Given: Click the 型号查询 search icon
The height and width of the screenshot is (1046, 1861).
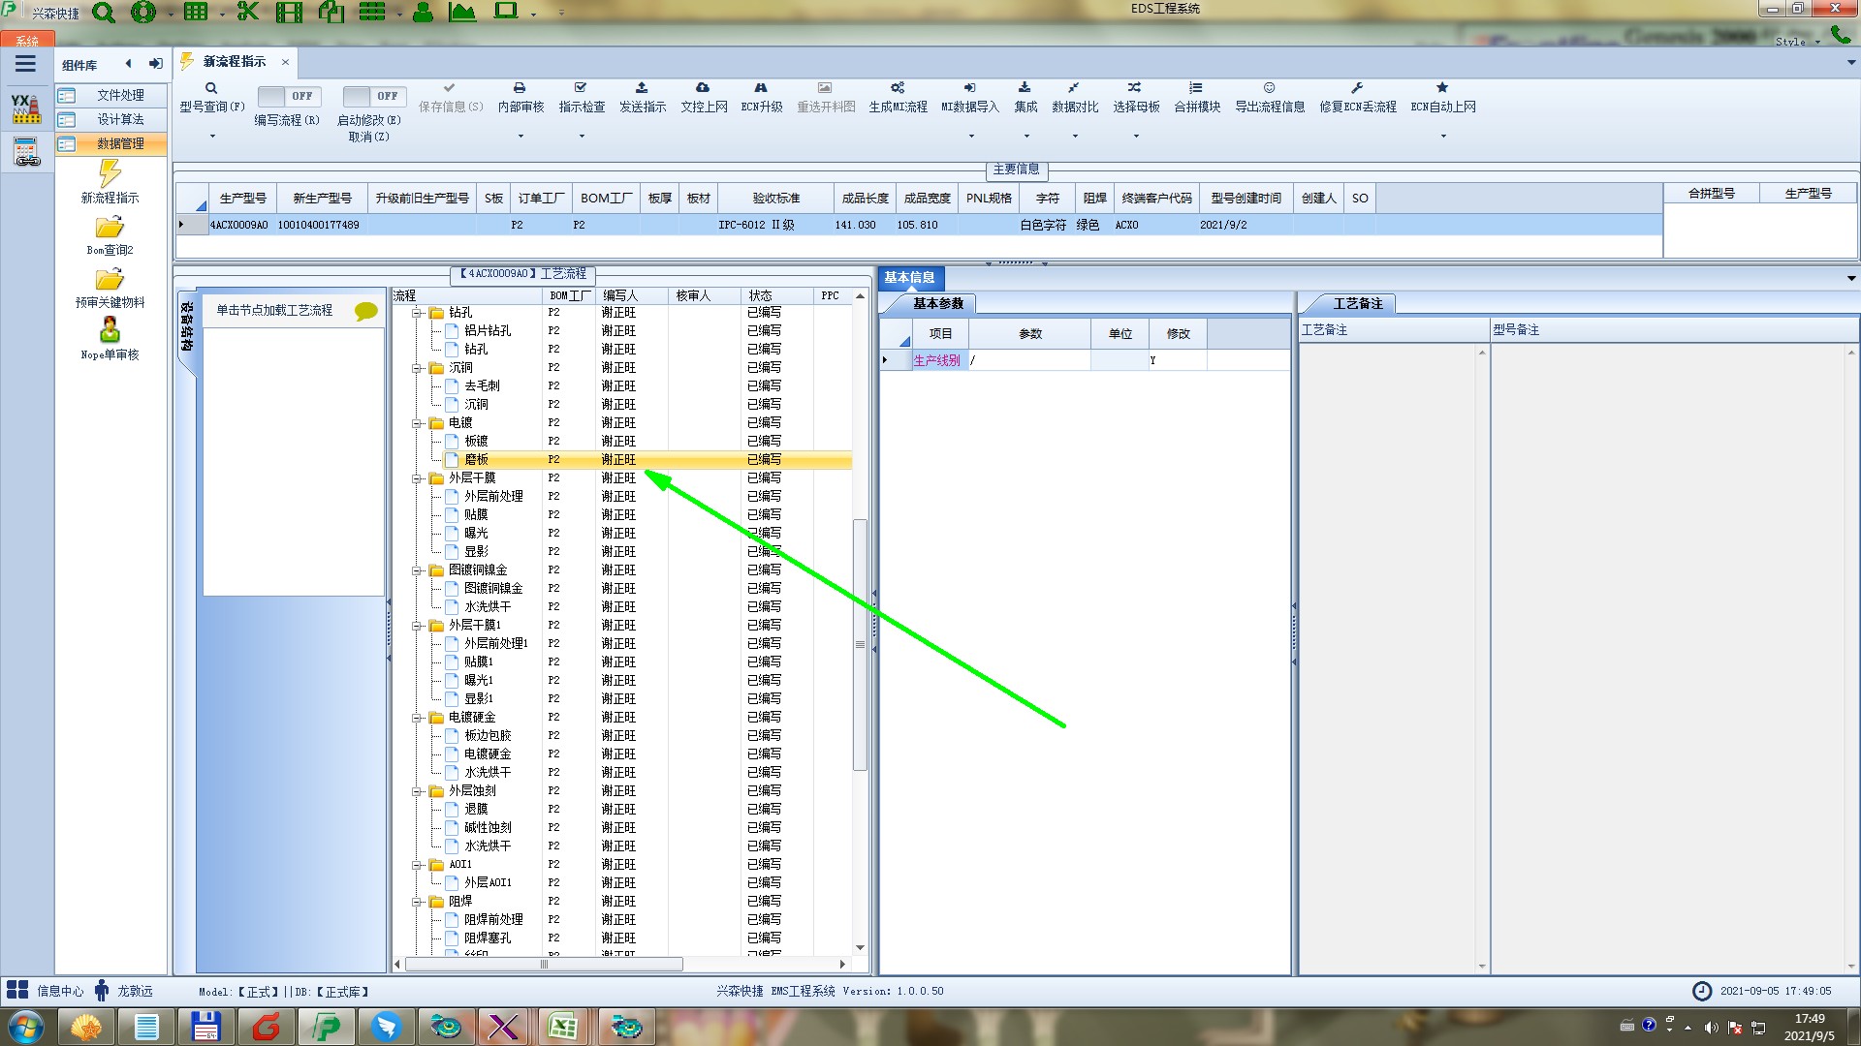Looking at the screenshot, I should [x=210, y=88].
